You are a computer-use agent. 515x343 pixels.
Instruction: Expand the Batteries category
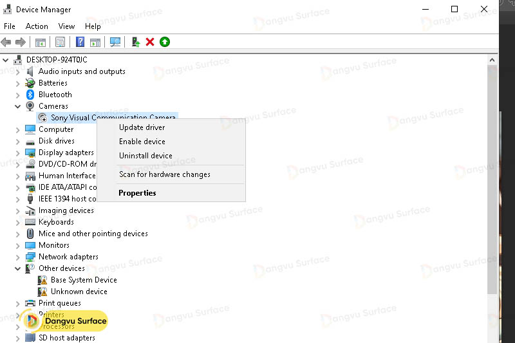coord(18,84)
